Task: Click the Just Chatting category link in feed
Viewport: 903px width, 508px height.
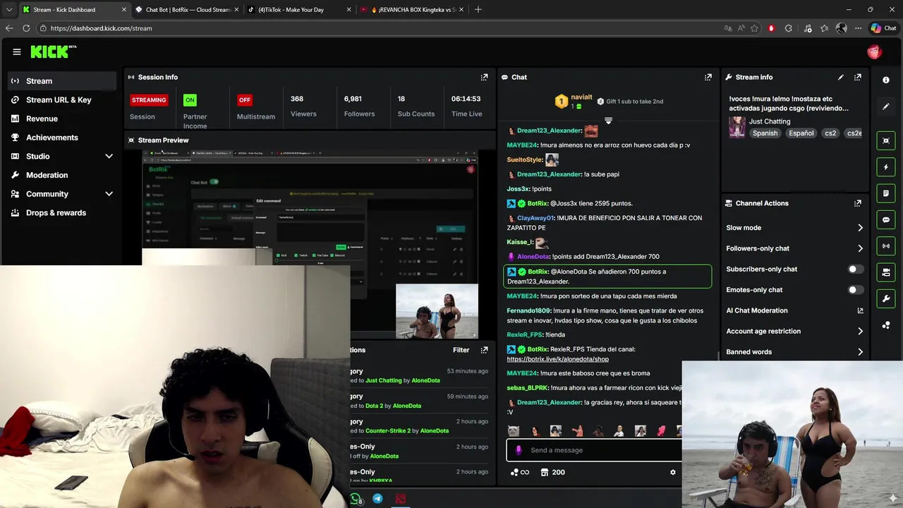Action: pos(383,380)
